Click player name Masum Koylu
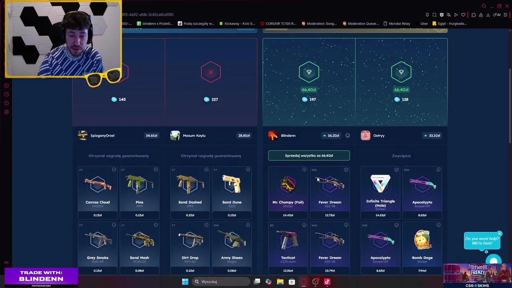 coord(194,136)
